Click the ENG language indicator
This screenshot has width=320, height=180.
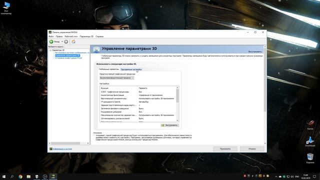coord(297,176)
